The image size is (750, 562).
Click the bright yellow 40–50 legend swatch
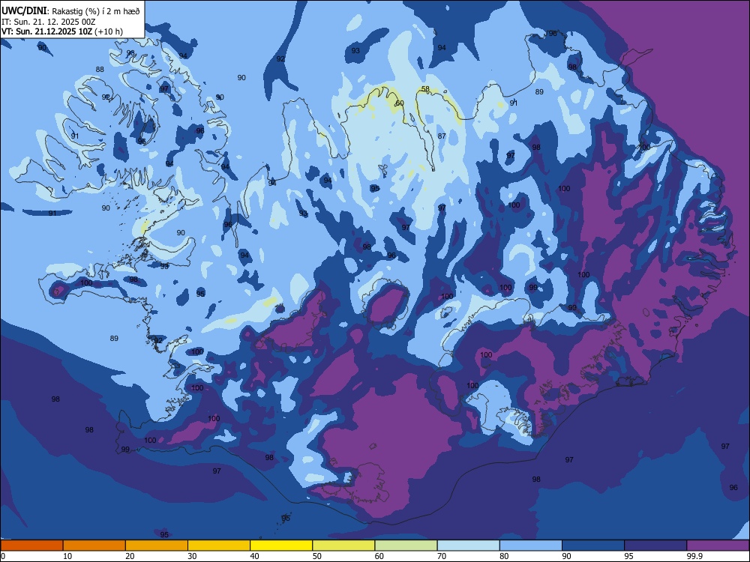(281, 546)
